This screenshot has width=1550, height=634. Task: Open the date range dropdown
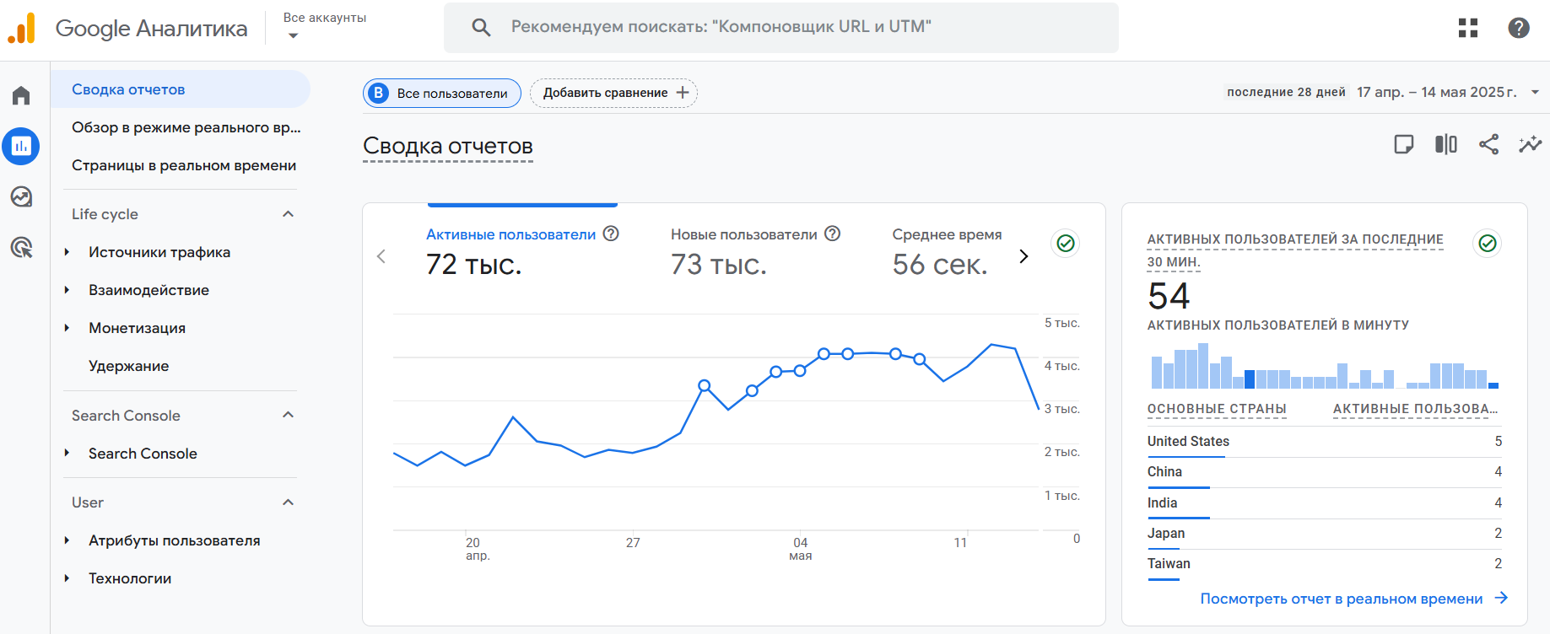pyautogui.click(x=1535, y=92)
